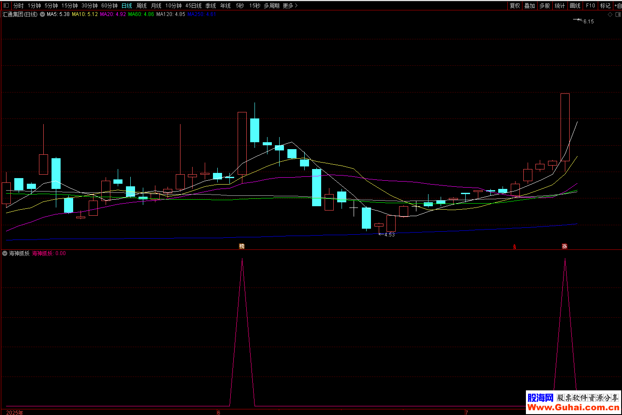Screen dimensions: 622x415
Task: Click the MA120: 4.85 label
Action: pyautogui.click(x=171, y=14)
